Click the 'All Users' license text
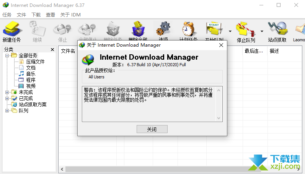 click(x=96, y=77)
